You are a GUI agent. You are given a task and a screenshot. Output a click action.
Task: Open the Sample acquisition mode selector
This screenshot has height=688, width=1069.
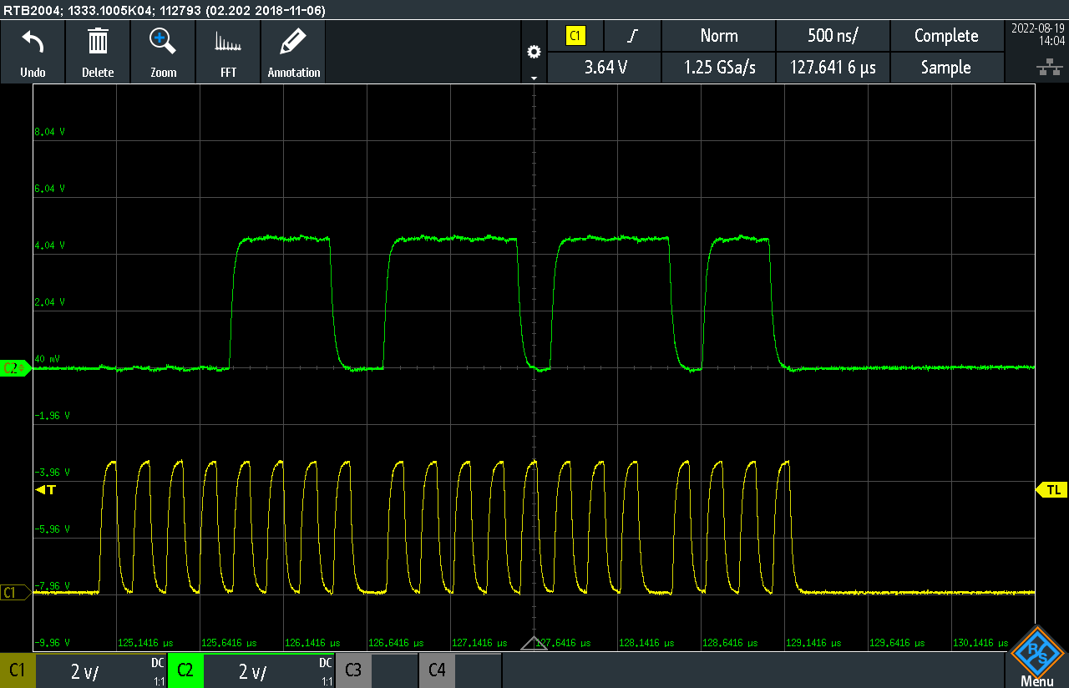945,68
